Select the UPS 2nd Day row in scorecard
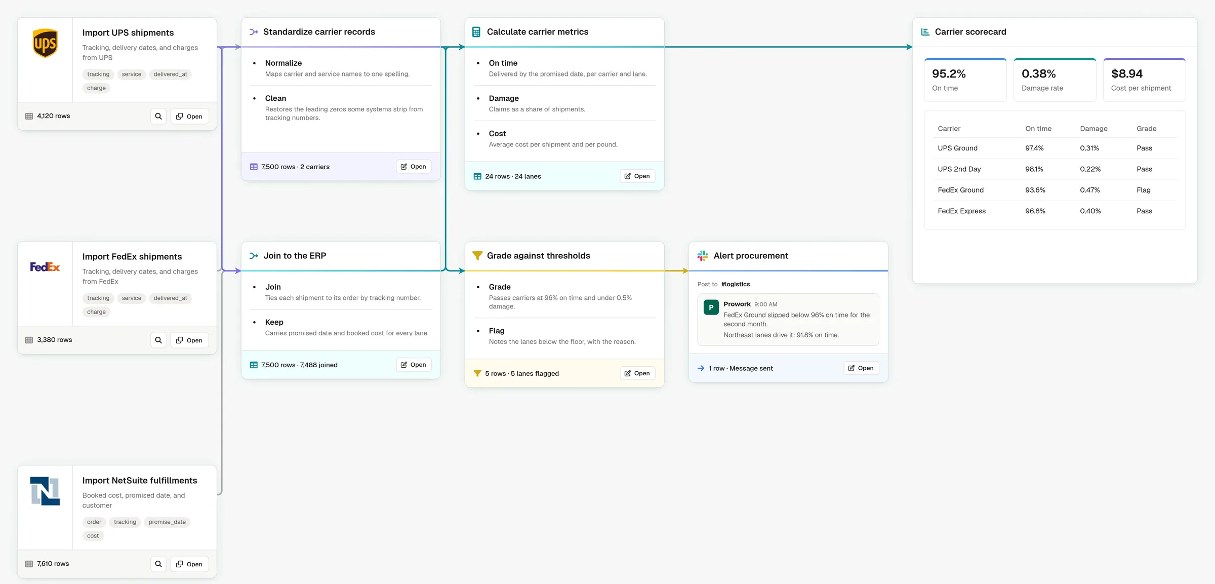 [x=1055, y=169]
